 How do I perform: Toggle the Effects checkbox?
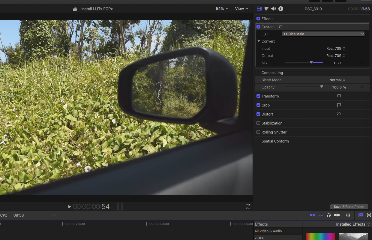pyautogui.click(x=258, y=19)
